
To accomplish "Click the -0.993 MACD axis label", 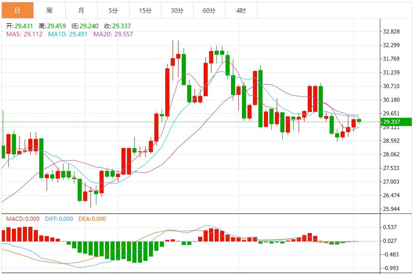I will (x=390, y=268).
